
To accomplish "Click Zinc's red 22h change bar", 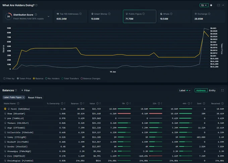I will click(156, 156).
